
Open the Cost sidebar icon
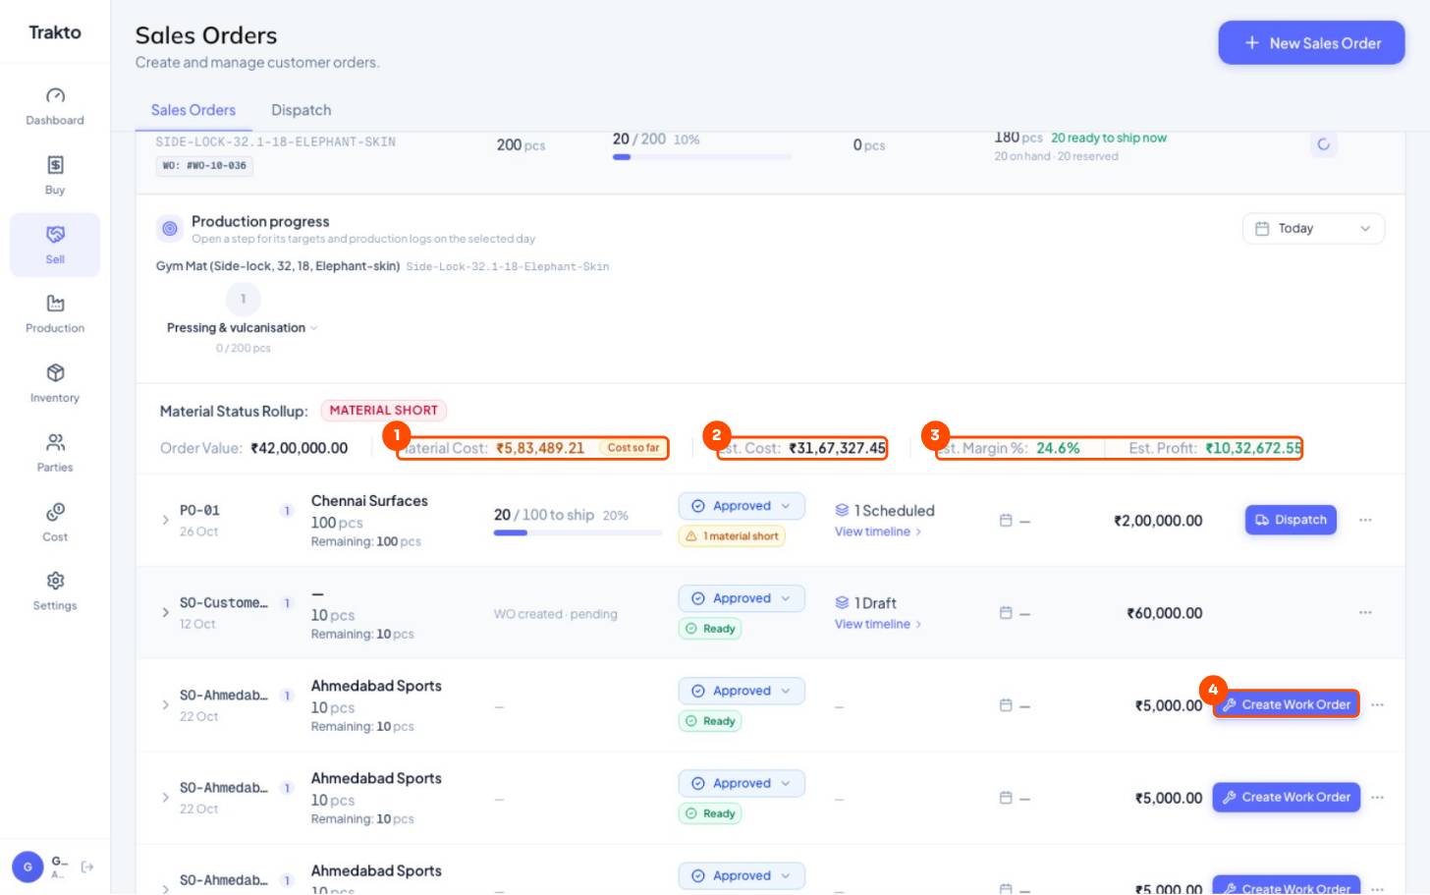(55, 511)
